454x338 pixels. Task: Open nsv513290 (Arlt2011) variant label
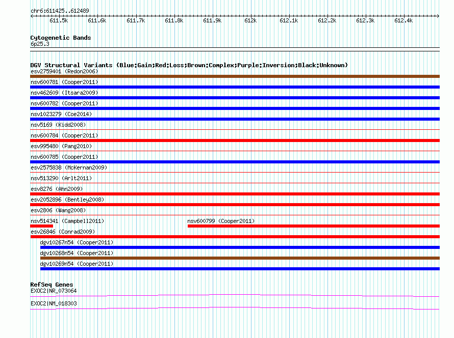61,178
